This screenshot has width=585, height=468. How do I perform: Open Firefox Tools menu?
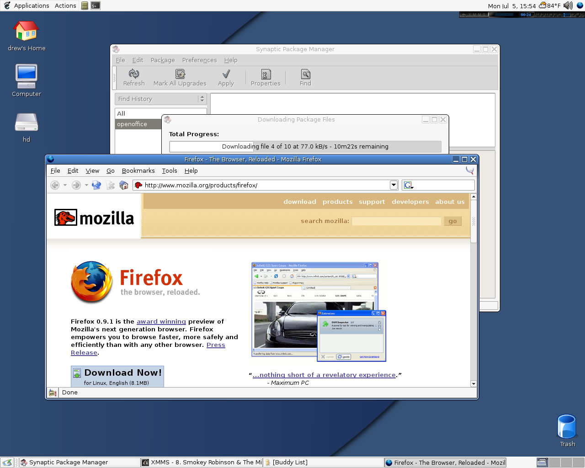click(170, 170)
